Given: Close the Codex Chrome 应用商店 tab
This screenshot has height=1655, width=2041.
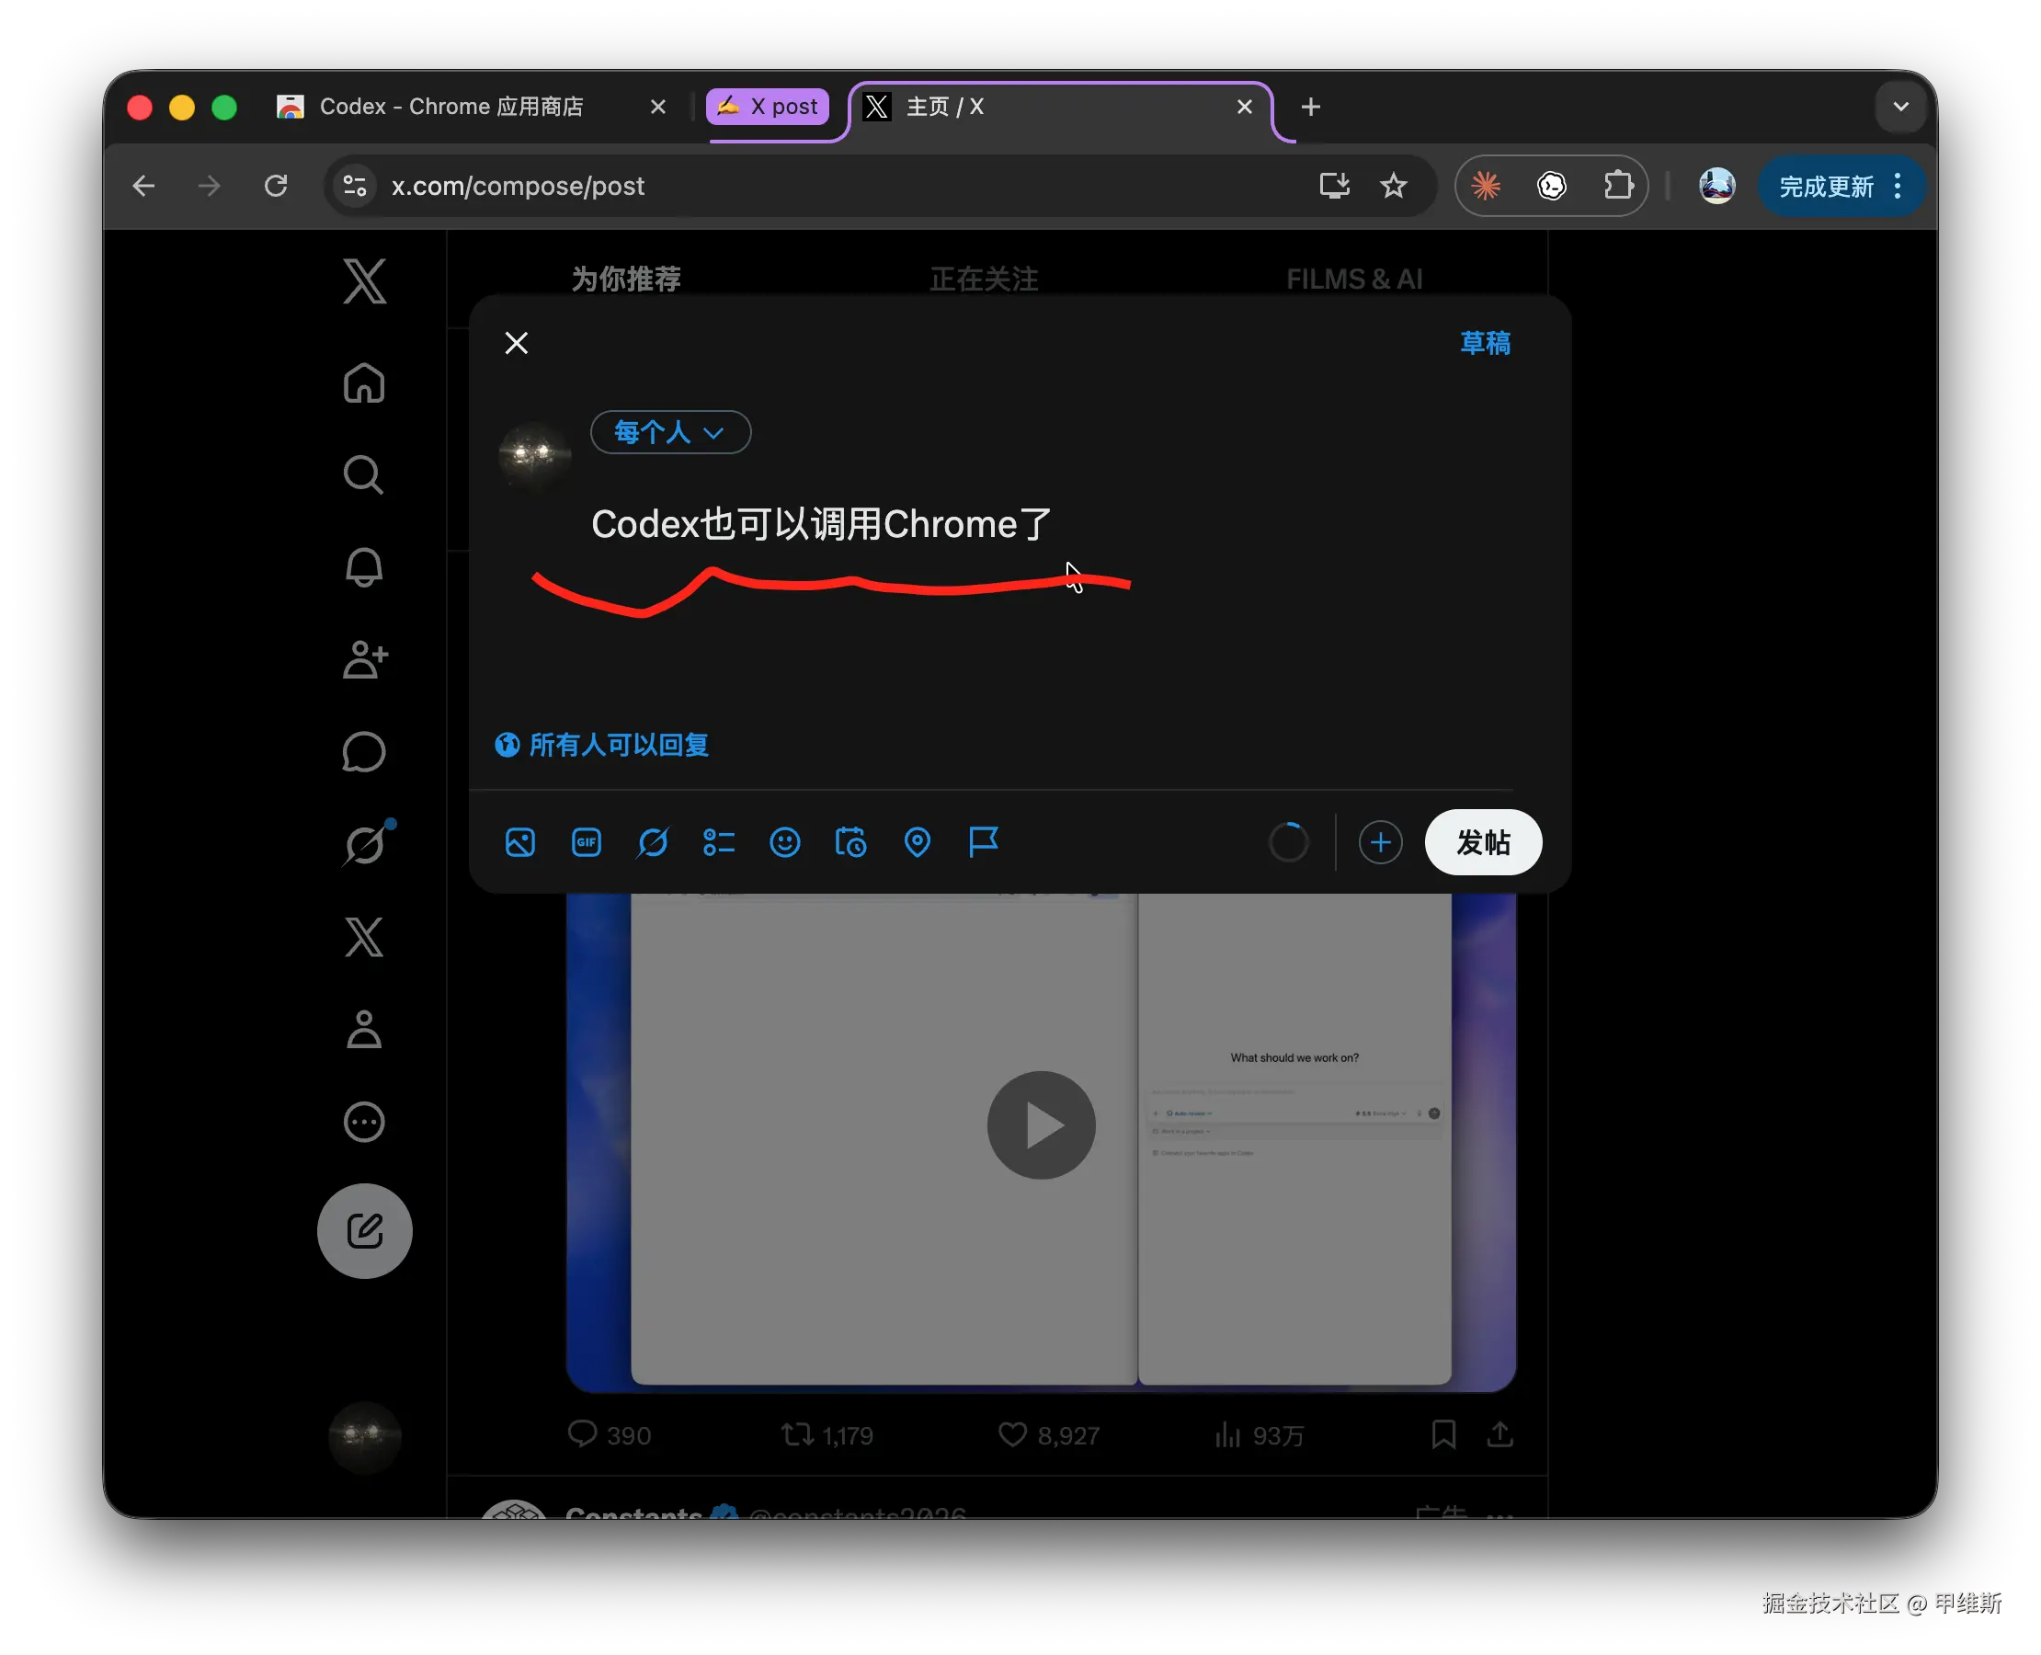Looking at the screenshot, I should 657,107.
